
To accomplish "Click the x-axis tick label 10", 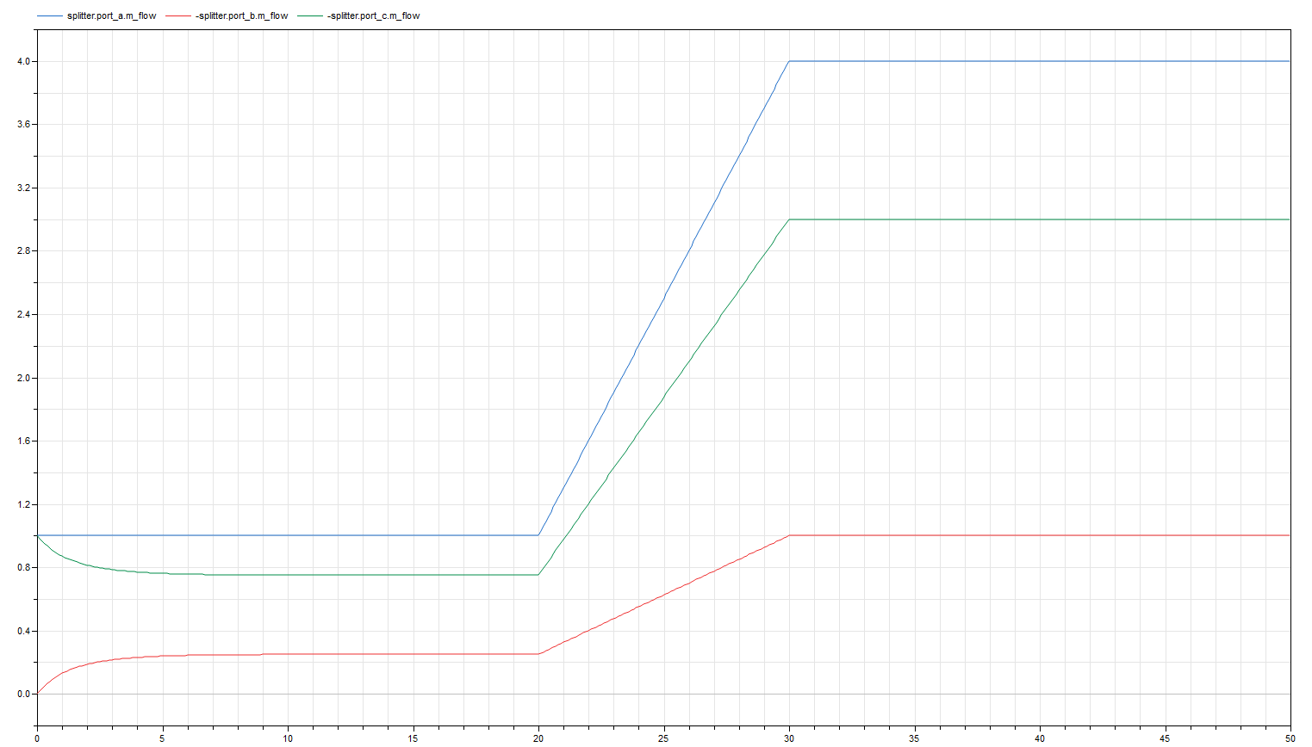I will point(288,738).
